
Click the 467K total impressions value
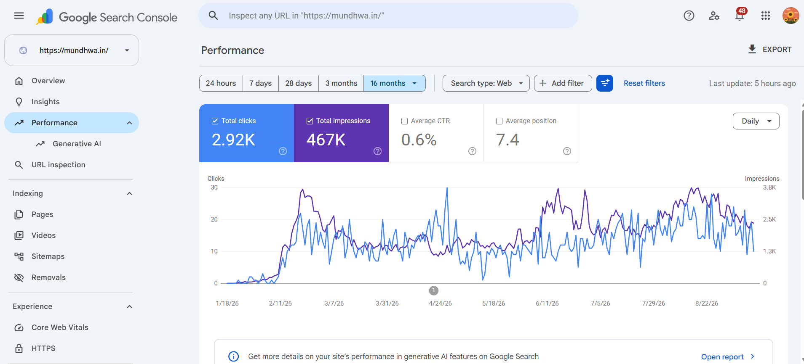pyautogui.click(x=326, y=140)
